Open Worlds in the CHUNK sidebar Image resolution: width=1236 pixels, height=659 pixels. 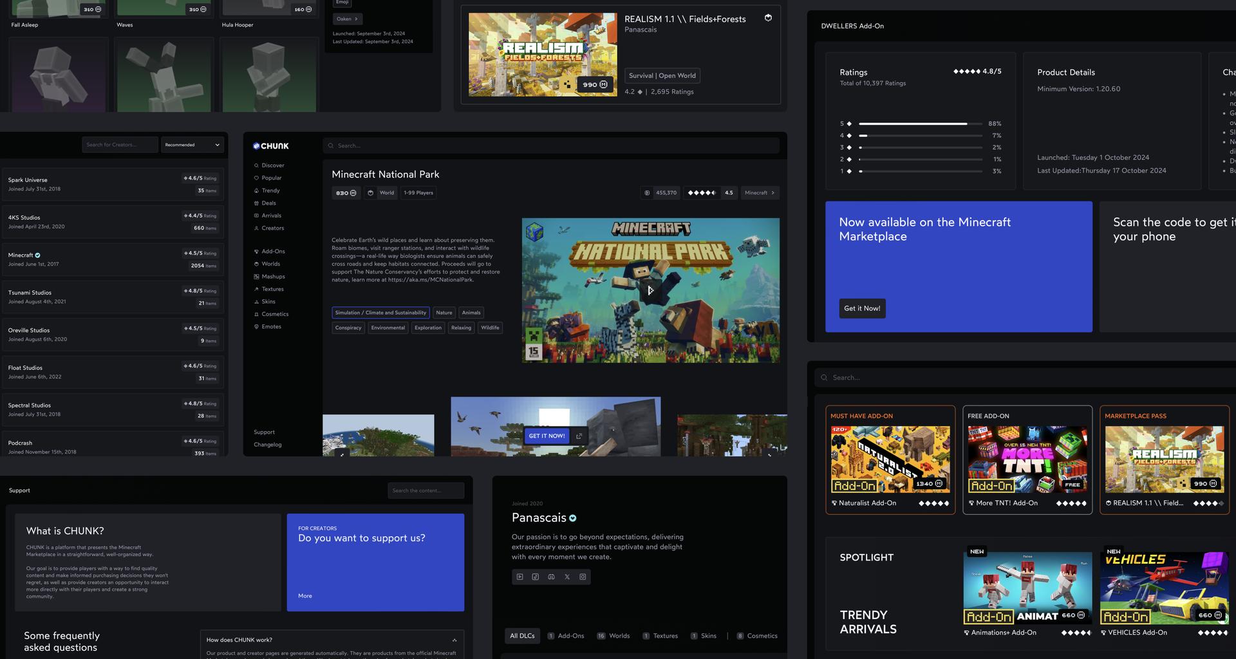click(267, 264)
